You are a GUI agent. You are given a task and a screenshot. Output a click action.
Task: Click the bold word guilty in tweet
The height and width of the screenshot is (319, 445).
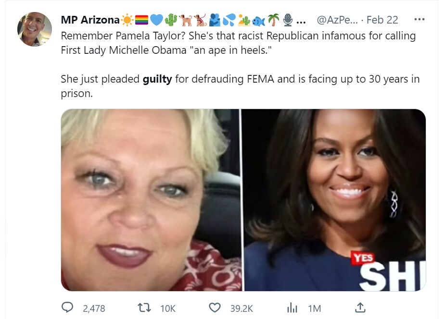157,79
